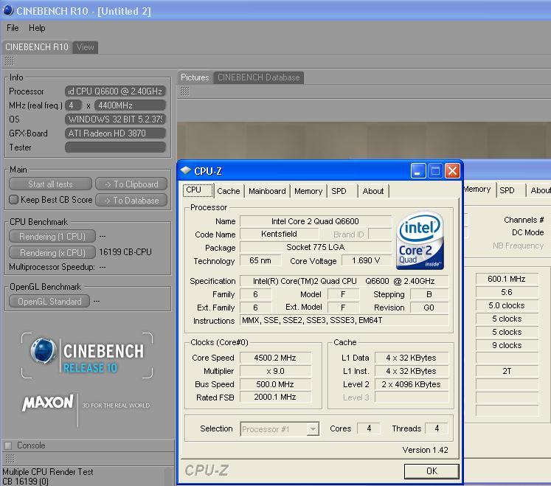
Task: Enable the Console checkbox
Action: click(x=8, y=445)
